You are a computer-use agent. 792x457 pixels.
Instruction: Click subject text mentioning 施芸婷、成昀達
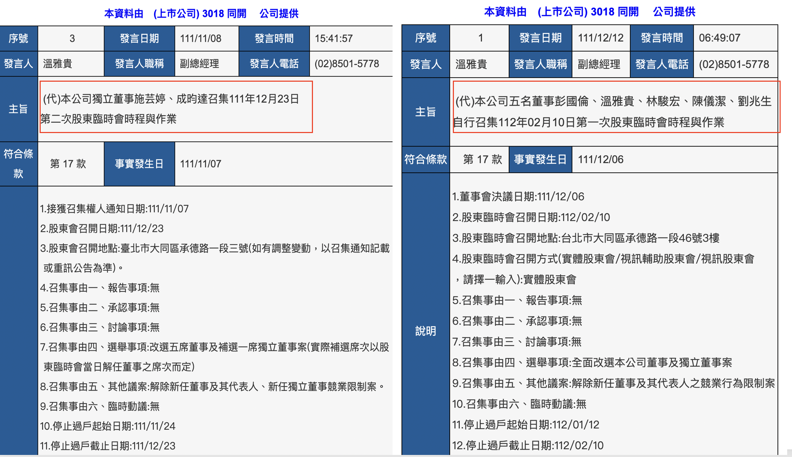click(170, 109)
